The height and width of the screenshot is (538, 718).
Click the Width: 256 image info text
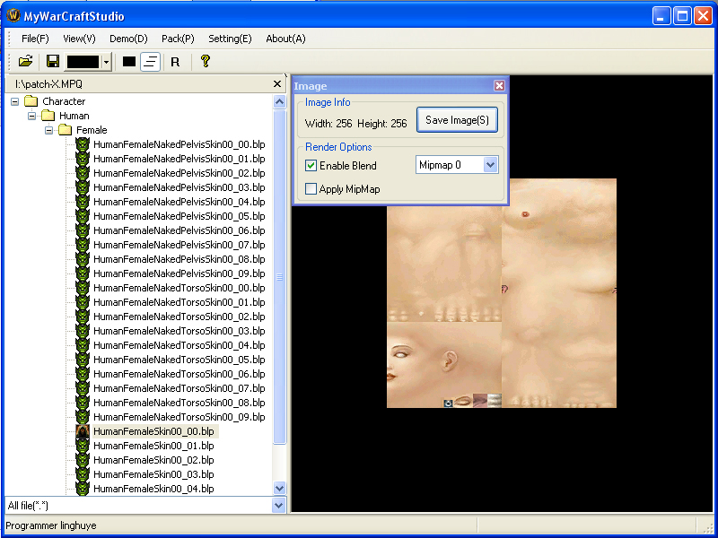[x=328, y=124]
